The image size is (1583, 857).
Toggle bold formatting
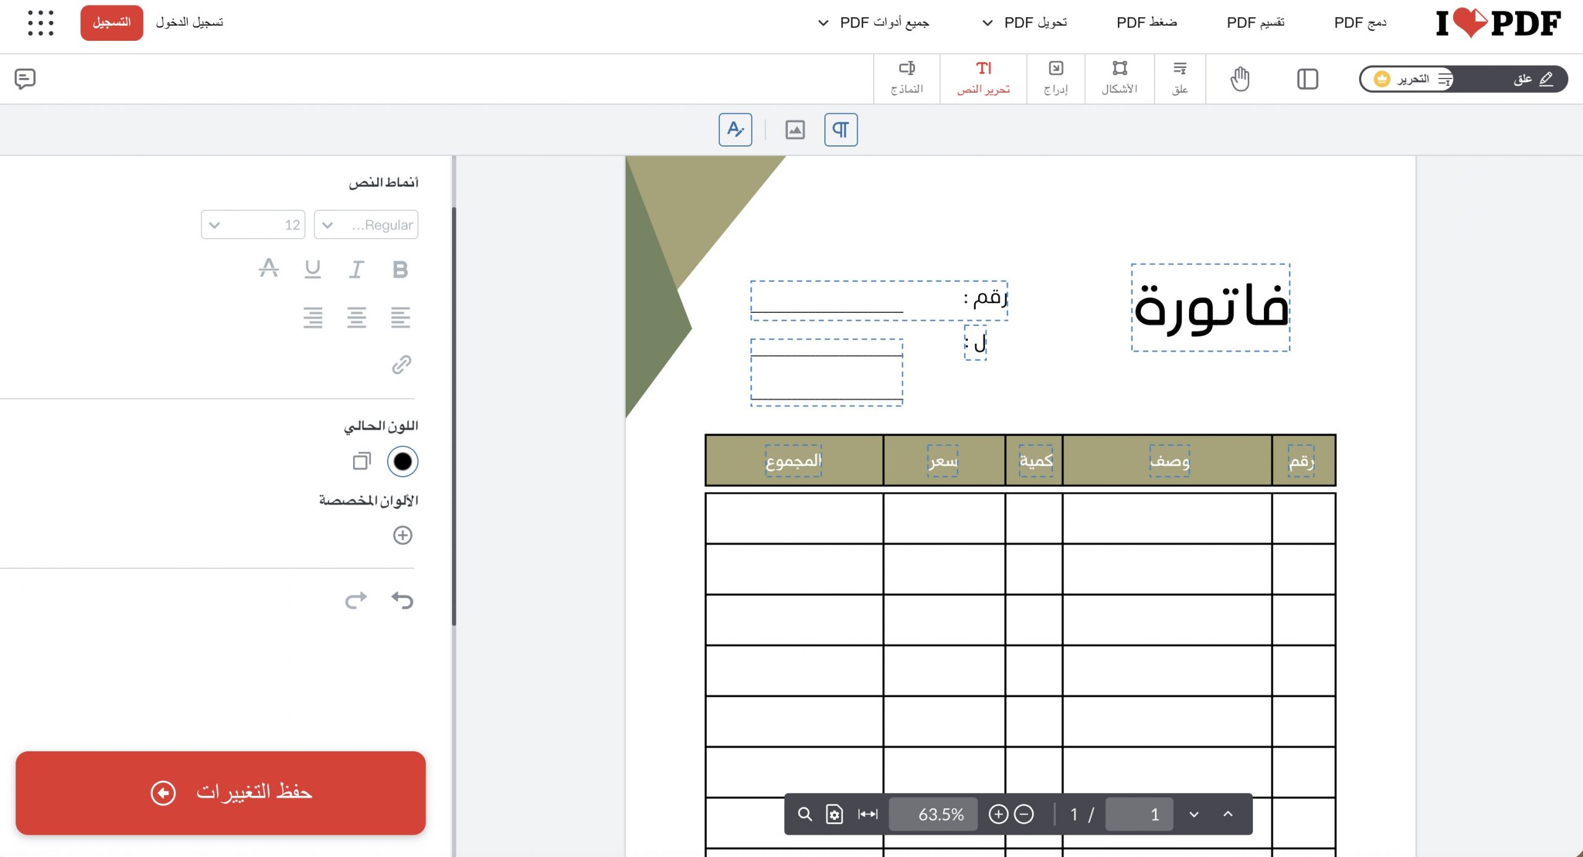400,269
